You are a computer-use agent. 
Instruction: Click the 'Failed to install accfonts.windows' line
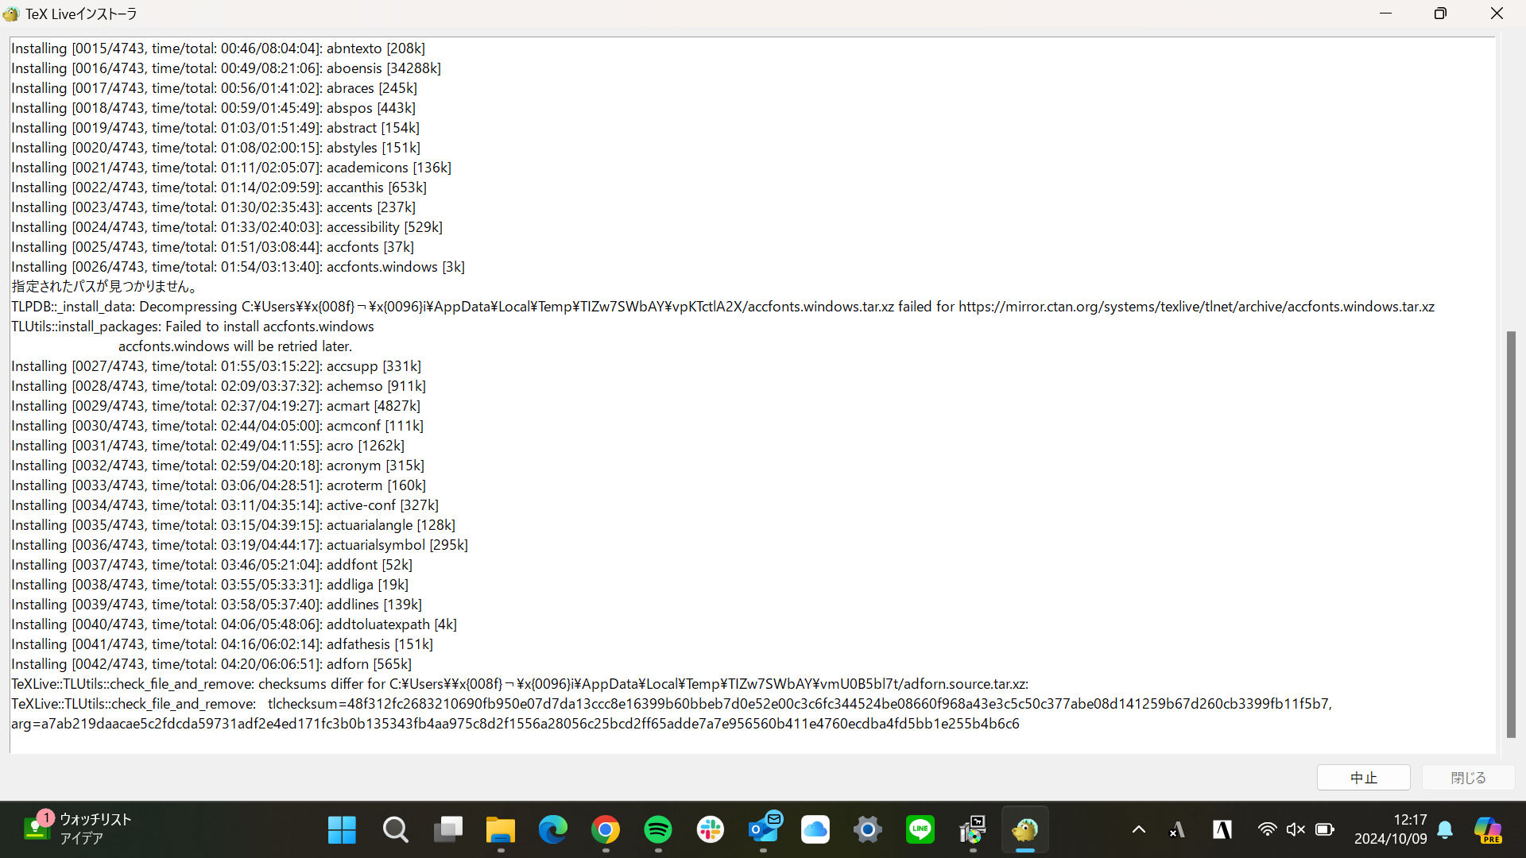click(x=192, y=327)
